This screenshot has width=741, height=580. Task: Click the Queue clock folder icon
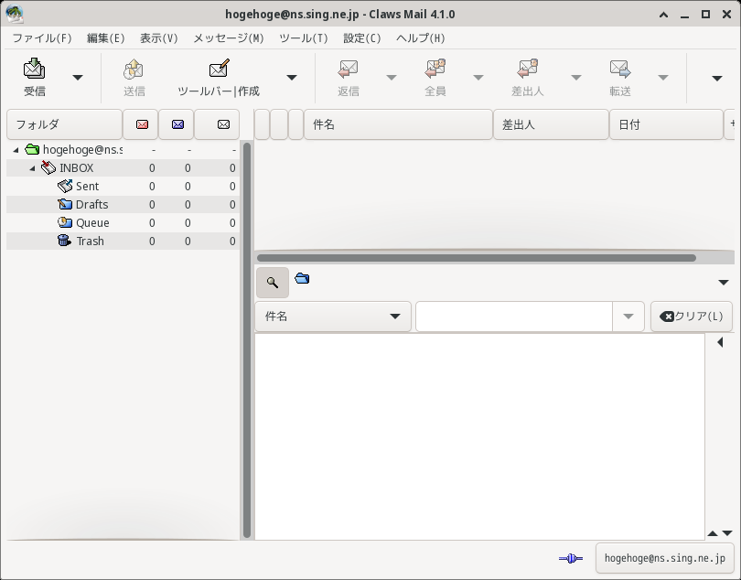click(65, 222)
